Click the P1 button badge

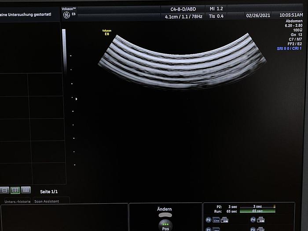[209, 229]
